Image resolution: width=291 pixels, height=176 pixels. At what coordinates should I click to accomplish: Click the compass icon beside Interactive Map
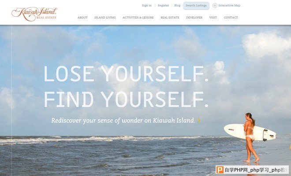pyautogui.click(x=215, y=6)
